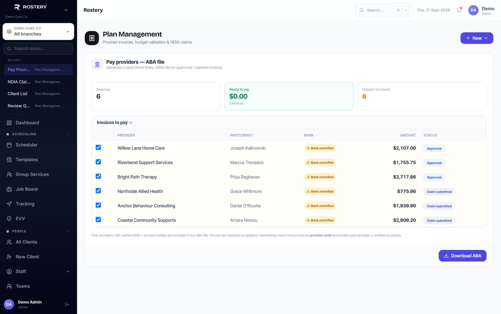Click the Ready to pay summary card
The height and width of the screenshot is (314, 501).
pos(289,96)
